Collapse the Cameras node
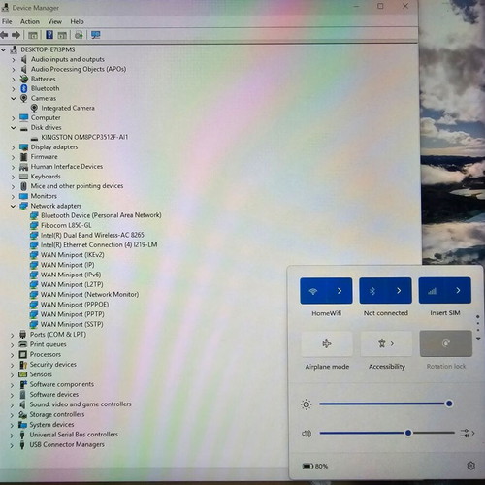Screen dimensions: 485x485 [x=14, y=98]
